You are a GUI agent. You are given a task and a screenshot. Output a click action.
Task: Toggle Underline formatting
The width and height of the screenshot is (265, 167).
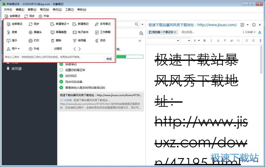pos(218,41)
